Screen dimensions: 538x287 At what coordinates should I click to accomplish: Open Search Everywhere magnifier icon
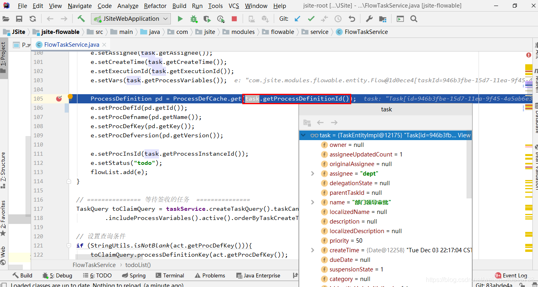pos(414,19)
